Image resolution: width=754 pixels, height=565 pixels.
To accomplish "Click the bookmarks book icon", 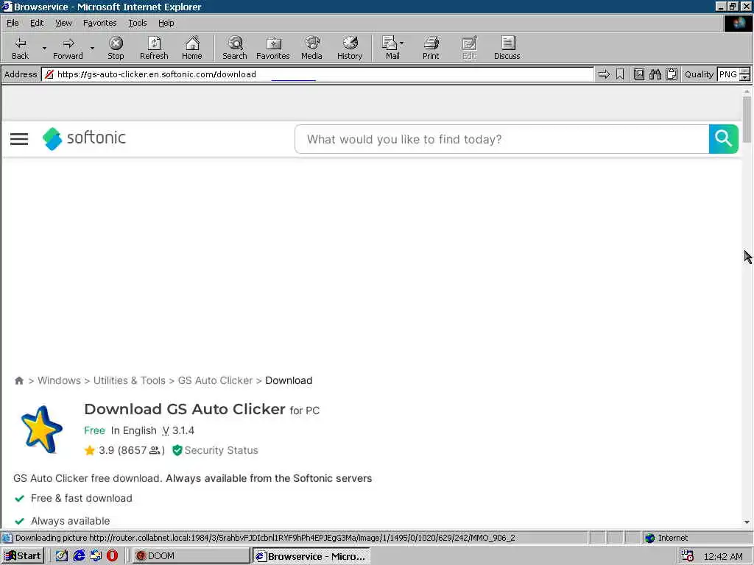I will tap(638, 74).
